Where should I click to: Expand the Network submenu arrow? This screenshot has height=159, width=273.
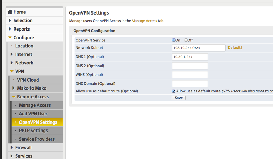click(12, 63)
